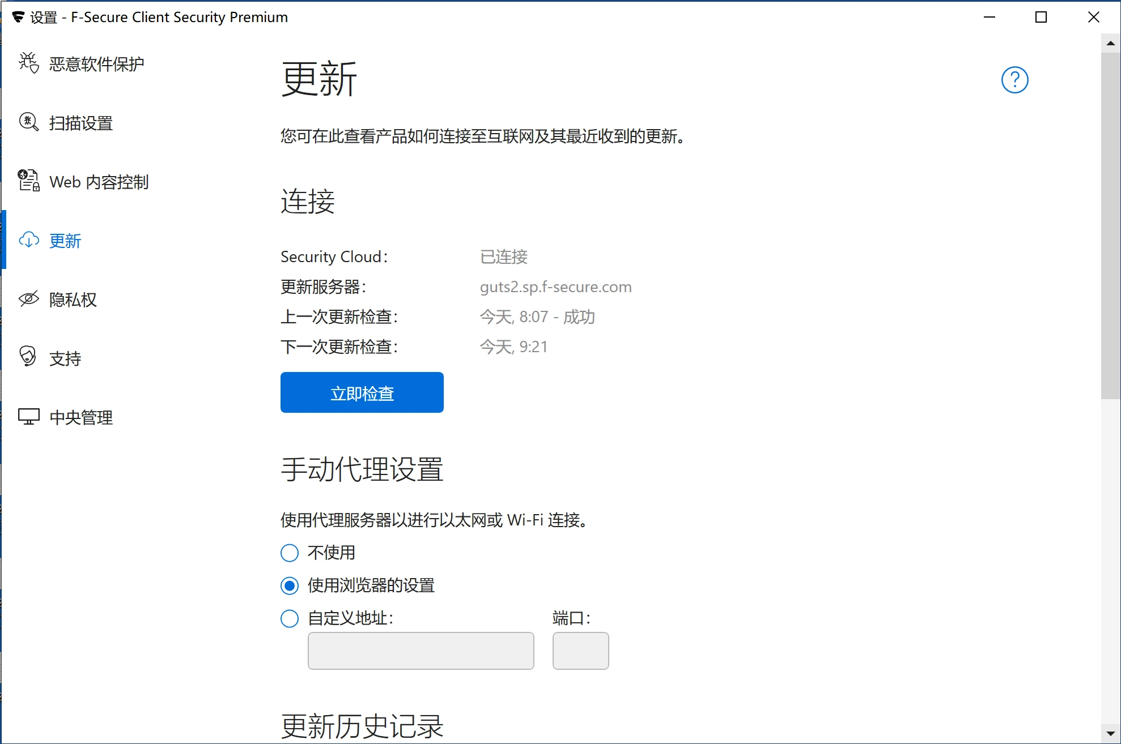Choose the 自定义地址 radio option
Screen dimensions: 1121x744
[x=290, y=618]
